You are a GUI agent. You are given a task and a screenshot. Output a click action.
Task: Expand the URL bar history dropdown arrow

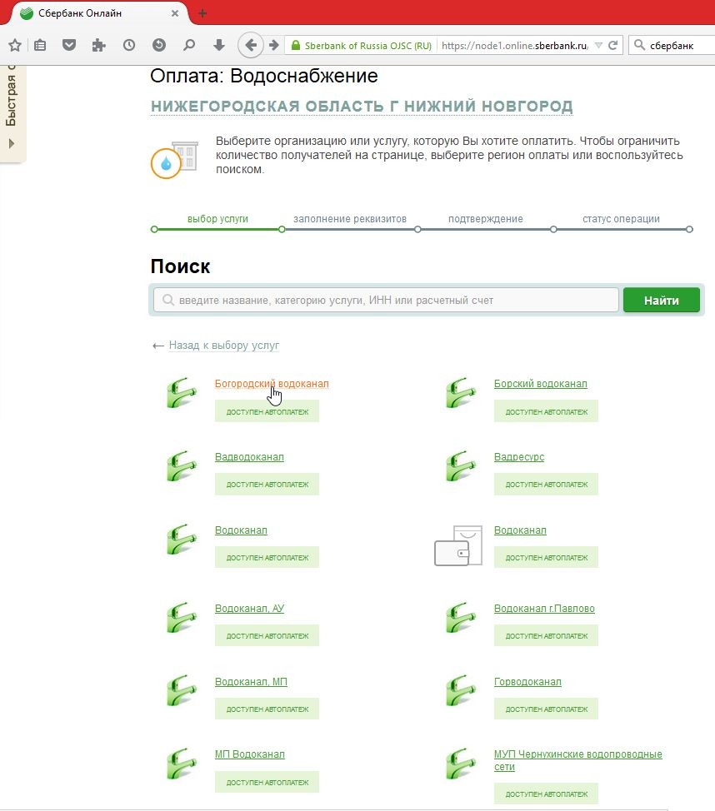(598, 46)
